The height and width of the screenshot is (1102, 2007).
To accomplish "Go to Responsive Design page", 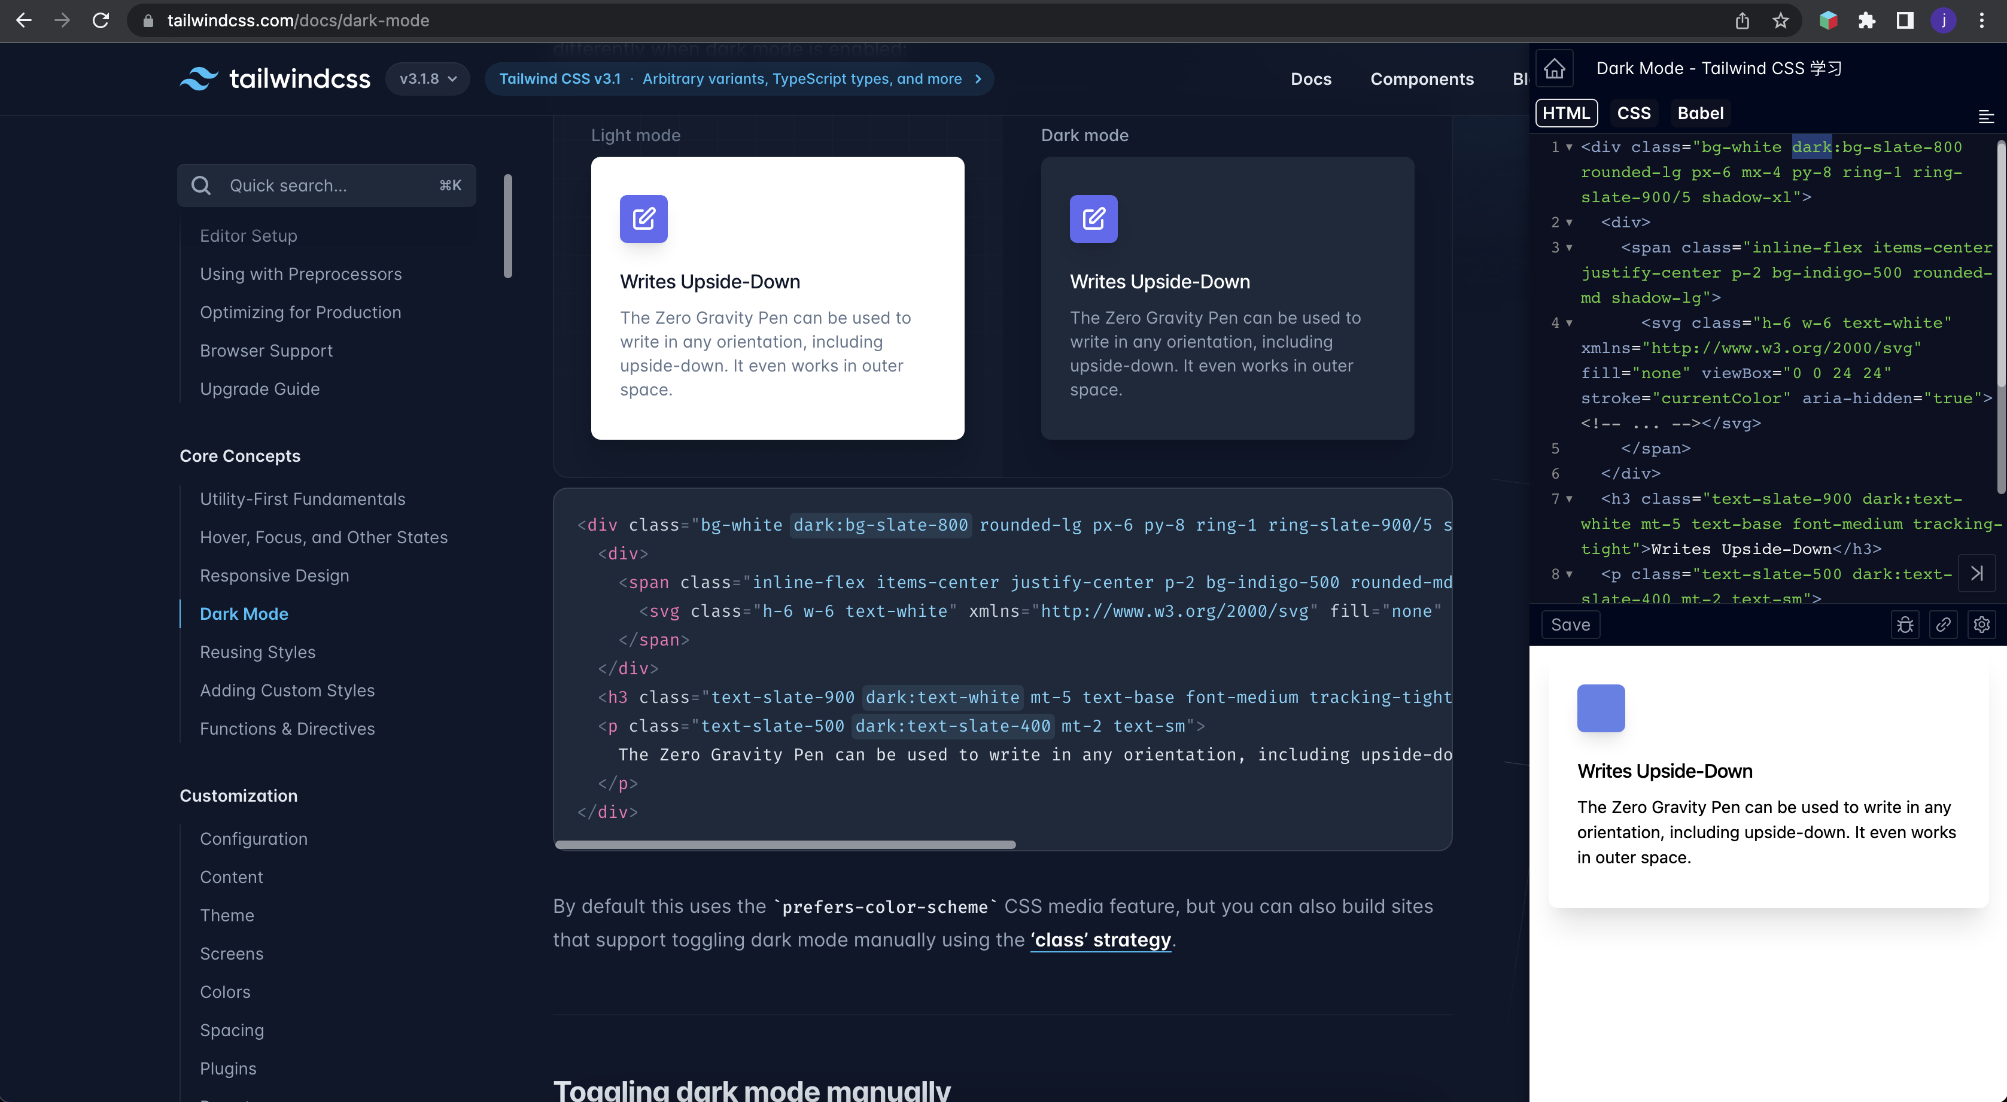I will pos(274,576).
